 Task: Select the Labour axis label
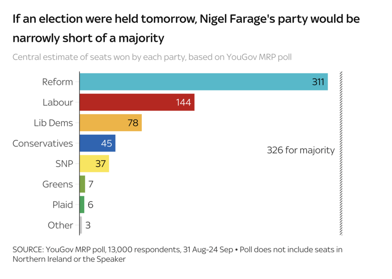(x=58, y=103)
